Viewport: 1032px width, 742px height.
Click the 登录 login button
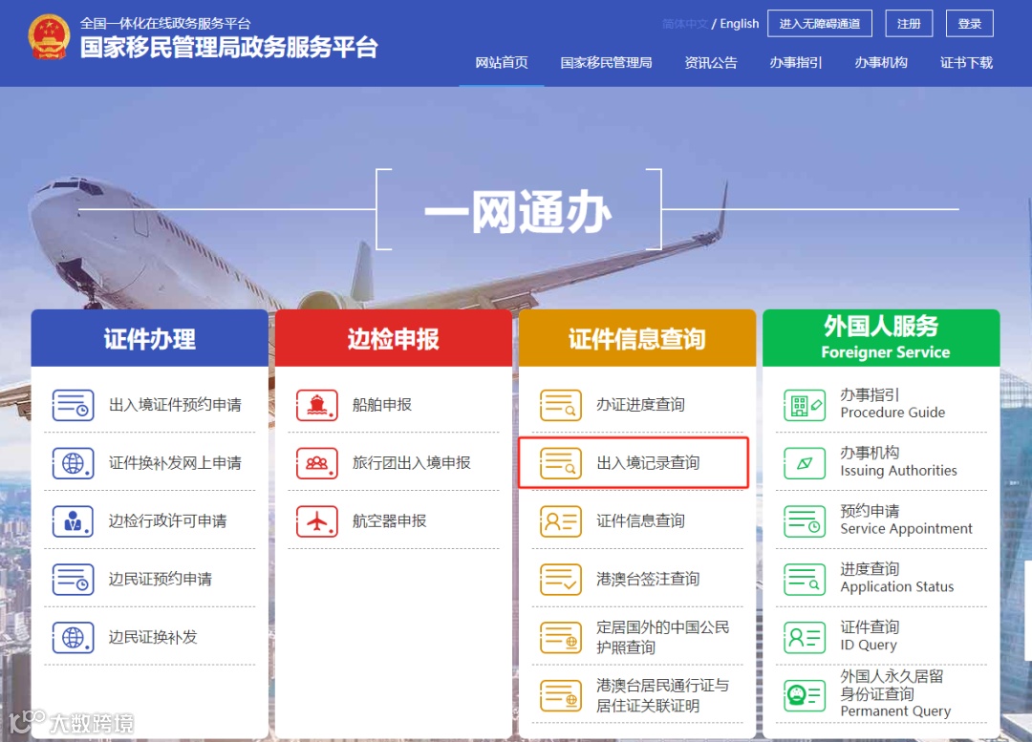pyautogui.click(x=969, y=23)
